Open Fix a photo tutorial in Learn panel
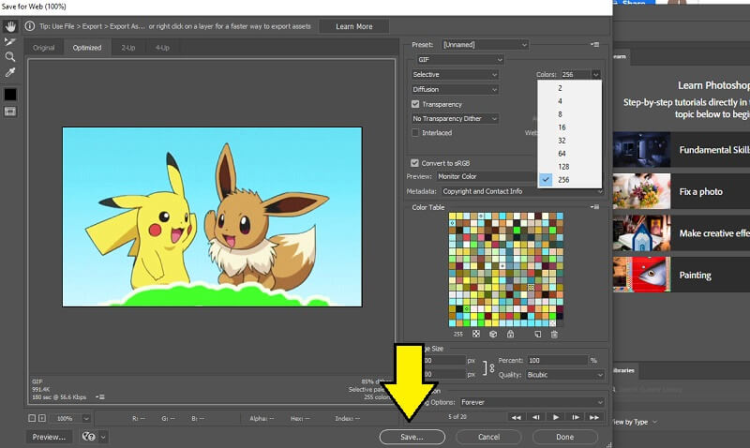 pyautogui.click(x=682, y=191)
